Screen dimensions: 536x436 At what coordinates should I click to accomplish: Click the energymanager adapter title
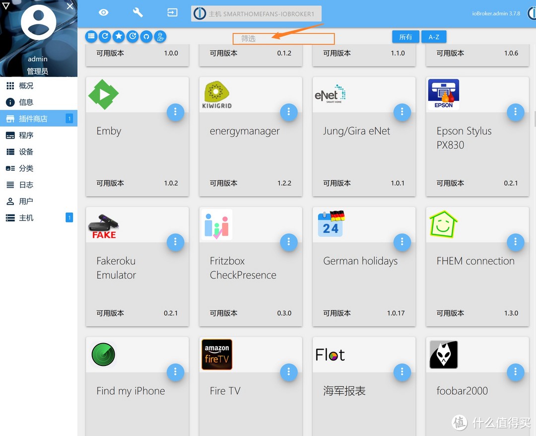(245, 132)
